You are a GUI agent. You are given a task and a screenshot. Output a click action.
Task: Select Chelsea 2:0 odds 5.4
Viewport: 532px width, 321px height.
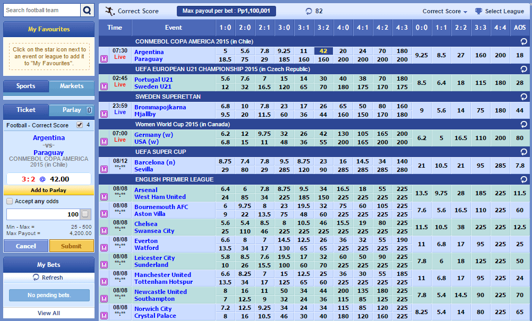tap(245, 223)
